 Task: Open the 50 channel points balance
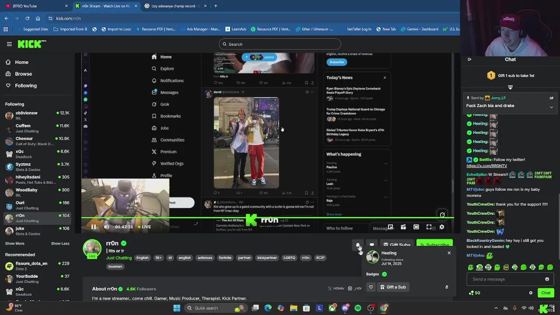pos(474,293)
